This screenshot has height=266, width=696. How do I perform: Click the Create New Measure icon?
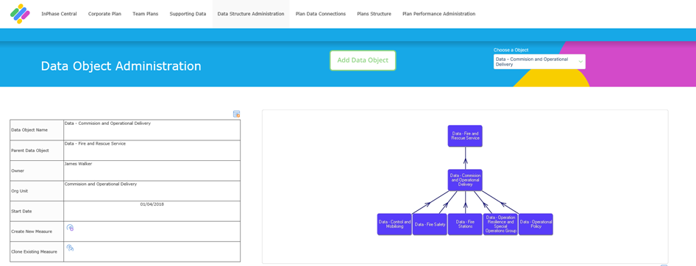pos(70,228)
